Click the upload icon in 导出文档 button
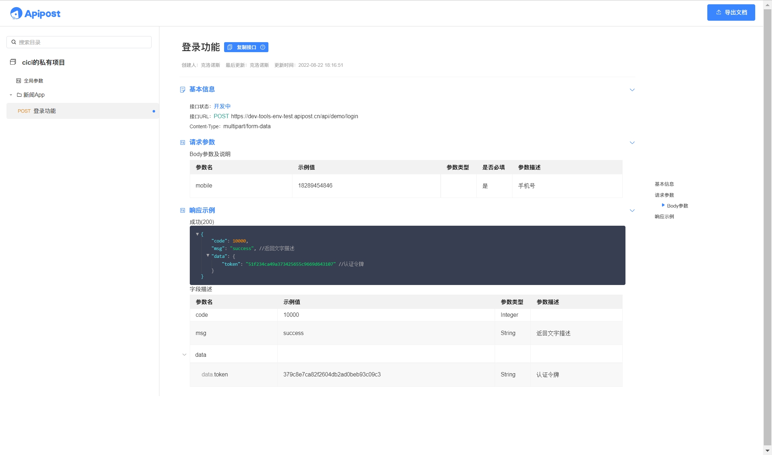 point(718,12)
